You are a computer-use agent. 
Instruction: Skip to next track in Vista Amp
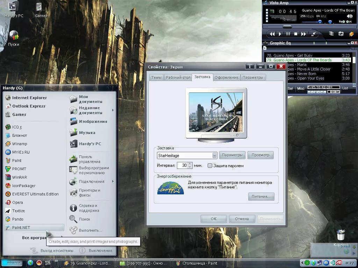pyautogui.click(x=303, y=34)
